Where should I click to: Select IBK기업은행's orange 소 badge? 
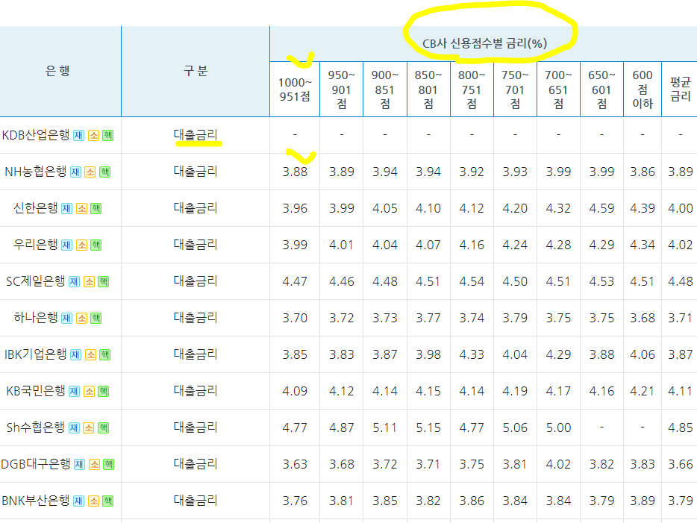tap(90, 354)
